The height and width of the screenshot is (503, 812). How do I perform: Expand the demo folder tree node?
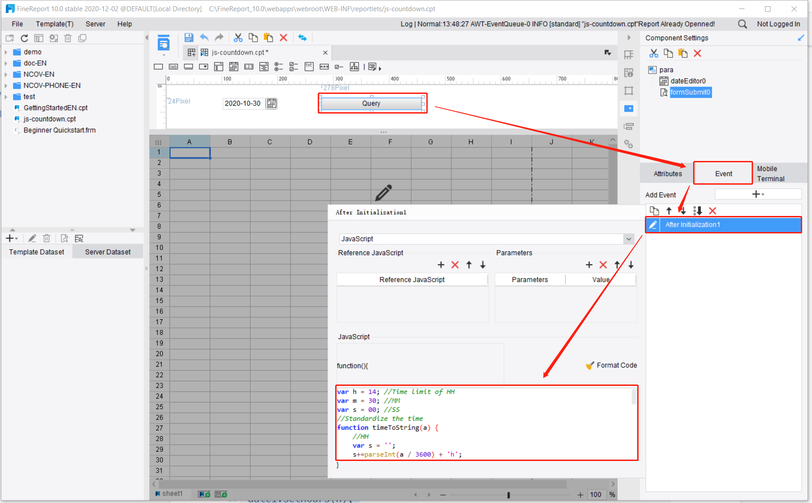(x=6, y=52)
